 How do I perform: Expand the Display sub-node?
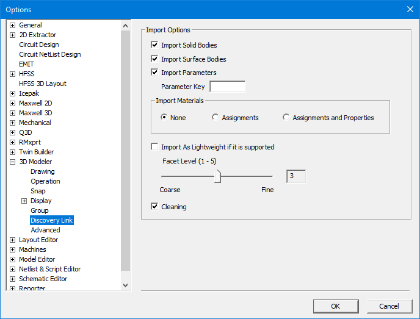(x=24, y=201)
